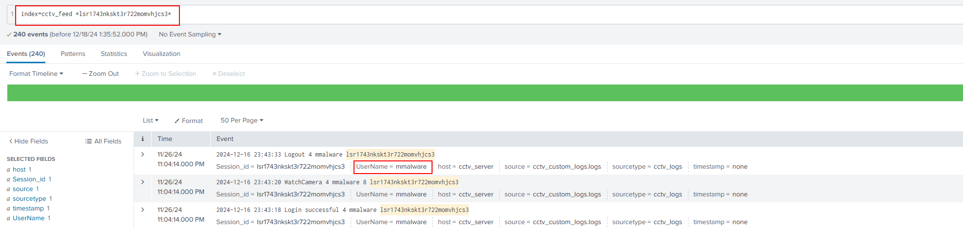Click Session_id value in the Logout event
Image resolution: width=963 pixels, height=228 pixels.
click(x=301, y=167)
